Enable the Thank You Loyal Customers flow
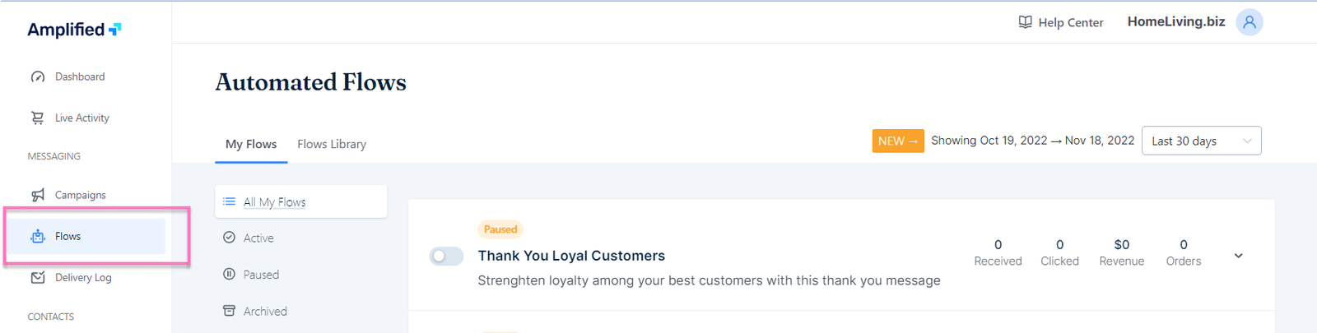 446,257
